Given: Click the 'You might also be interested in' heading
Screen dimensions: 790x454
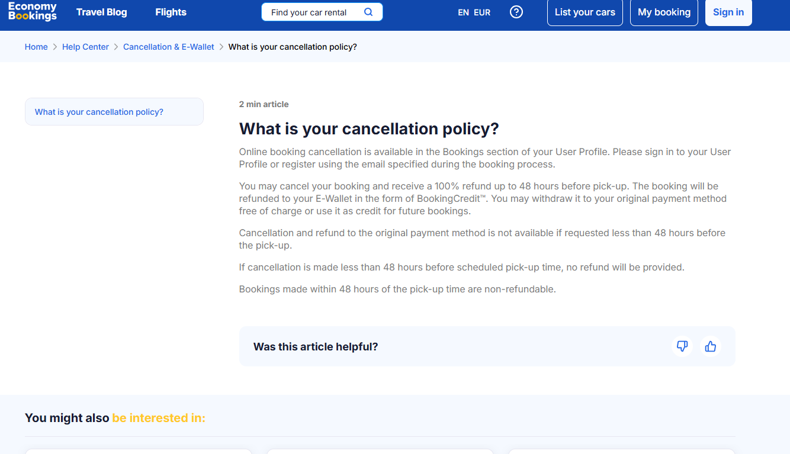Looking at the screenshot, I should 115,418.
